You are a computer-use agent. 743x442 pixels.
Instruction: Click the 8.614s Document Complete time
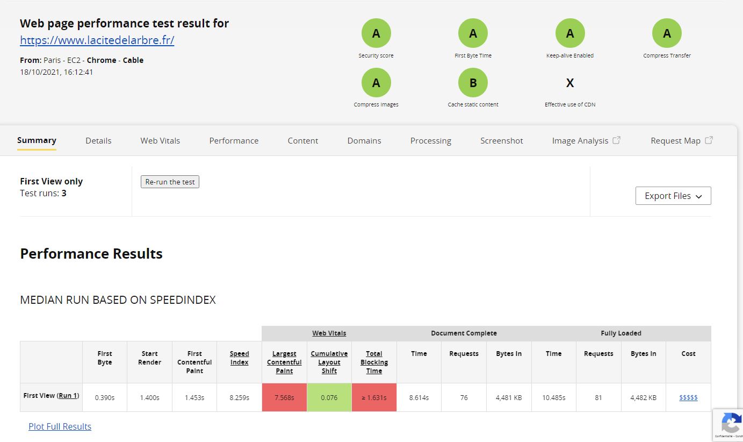(419, 398)
